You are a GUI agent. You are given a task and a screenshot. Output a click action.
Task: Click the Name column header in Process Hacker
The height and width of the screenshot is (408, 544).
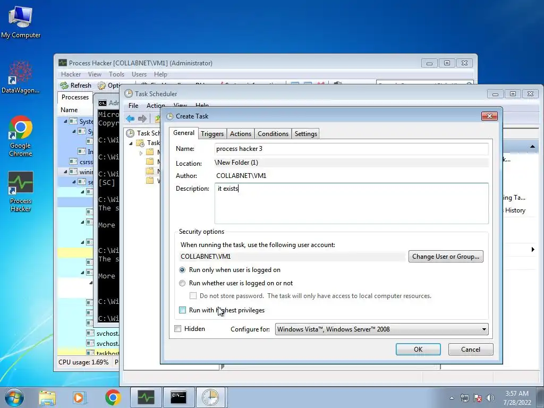69,109
